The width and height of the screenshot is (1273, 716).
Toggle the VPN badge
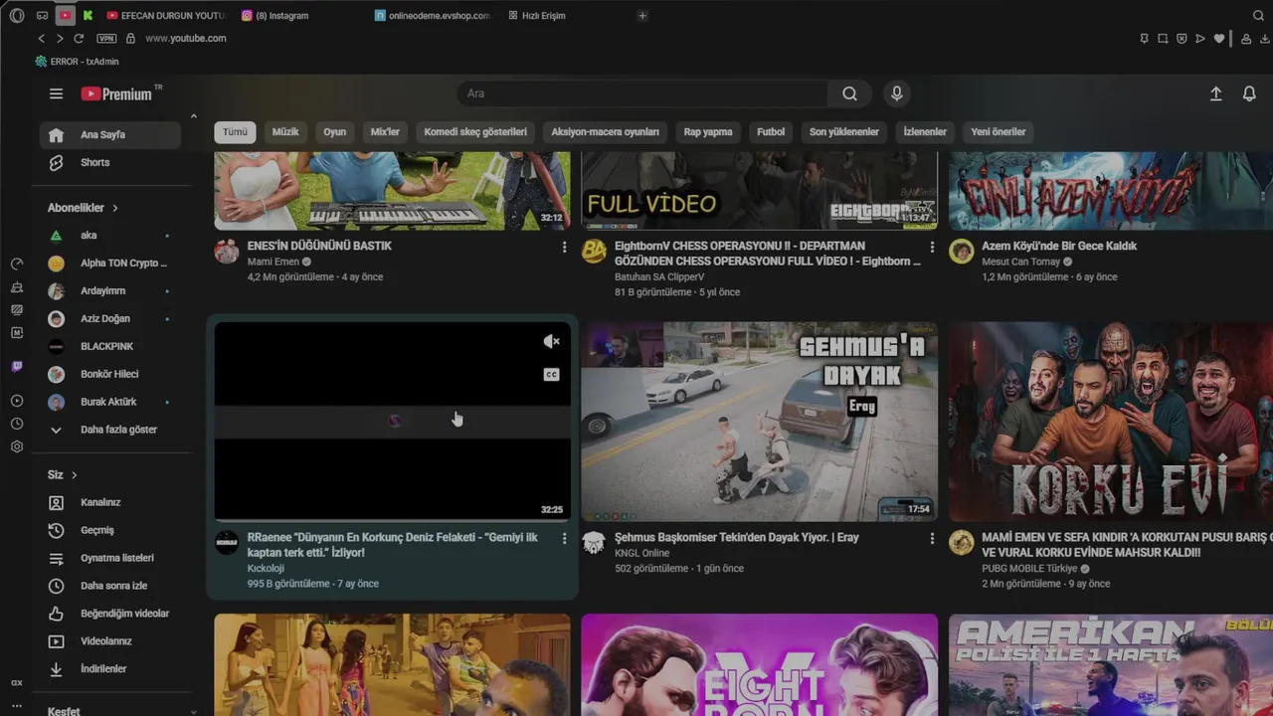[x=106, y=38]
